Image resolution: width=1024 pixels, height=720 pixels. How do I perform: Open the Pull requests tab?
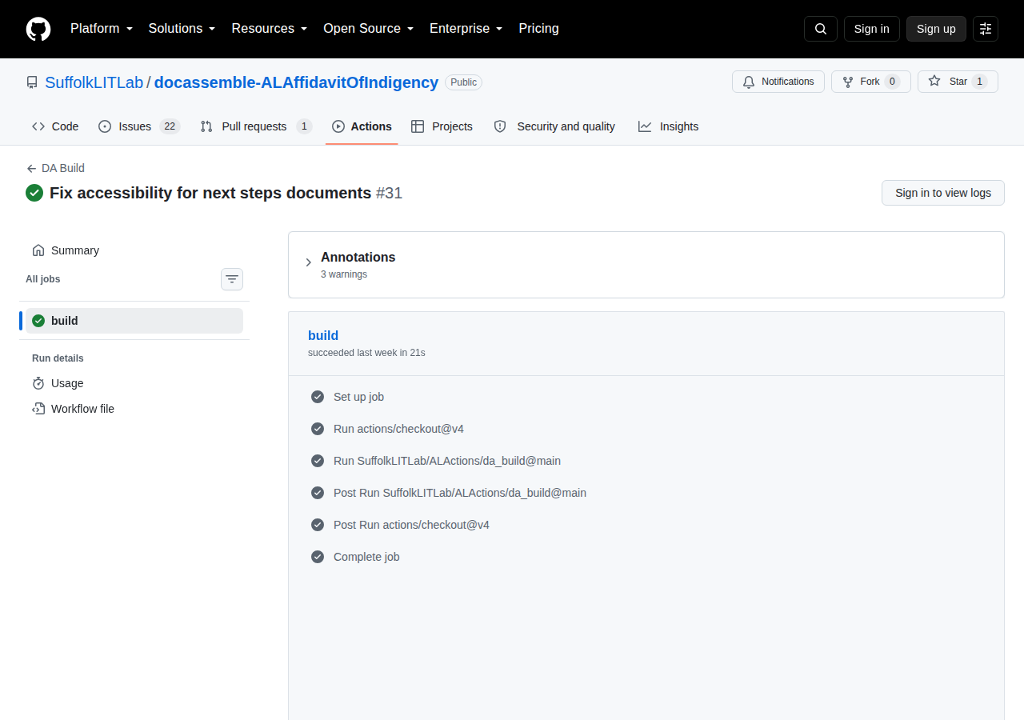coord(256,126)
